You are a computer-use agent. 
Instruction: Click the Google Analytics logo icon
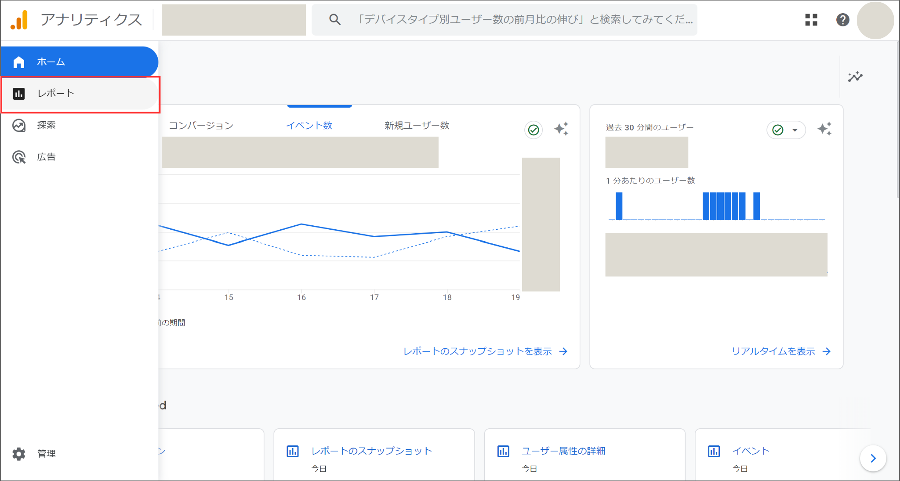click(x=19, y=20)
